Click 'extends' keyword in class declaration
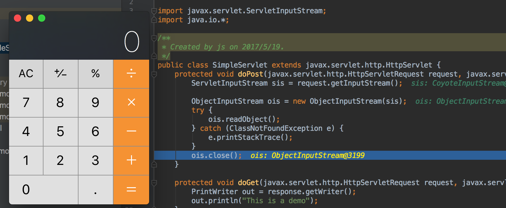The image size is (506, 208). coord(286,65)
